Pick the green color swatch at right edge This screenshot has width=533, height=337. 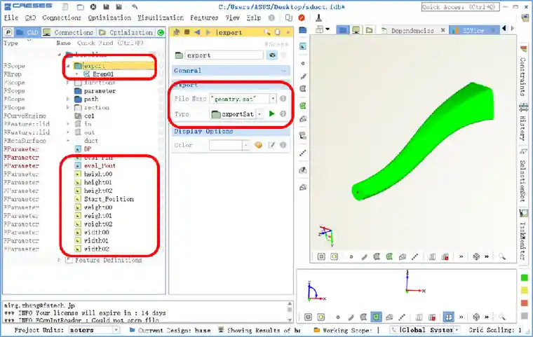point(525,278)
